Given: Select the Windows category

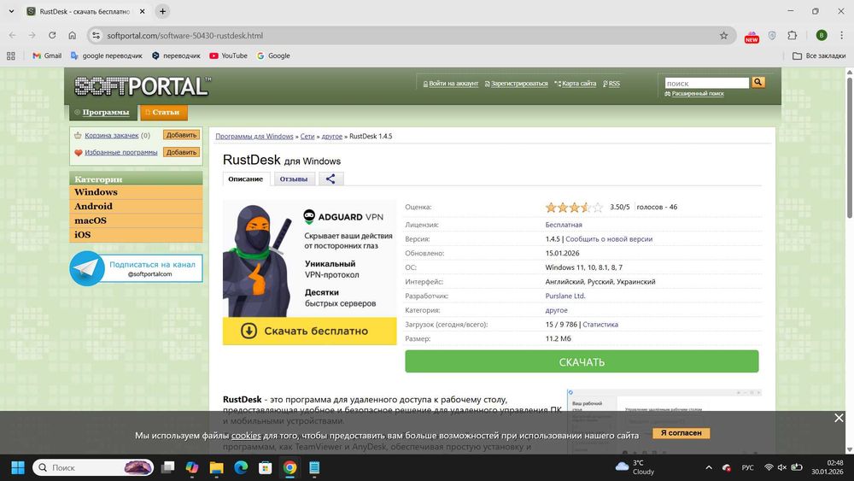Looking at the screenshot, I should pos(136,191).
